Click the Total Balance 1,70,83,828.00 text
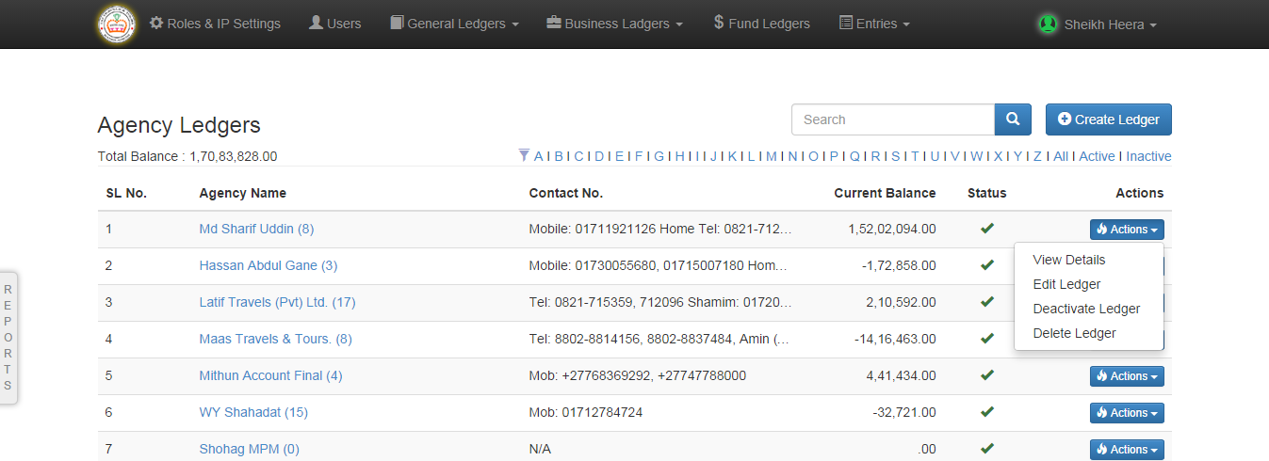The height and width of the screenshot is (461, 1269). pyautogui.click(x=187, y=156)
